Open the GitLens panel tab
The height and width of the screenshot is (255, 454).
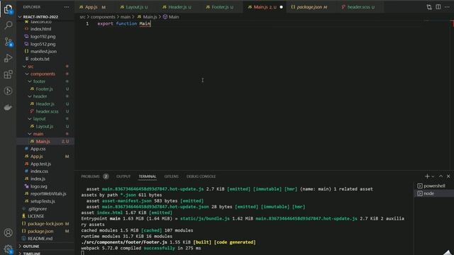click(172, 176)
